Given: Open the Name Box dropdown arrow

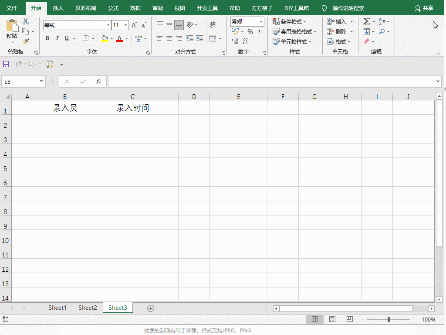Looking at the screenshot, I should tap(41, 82).
